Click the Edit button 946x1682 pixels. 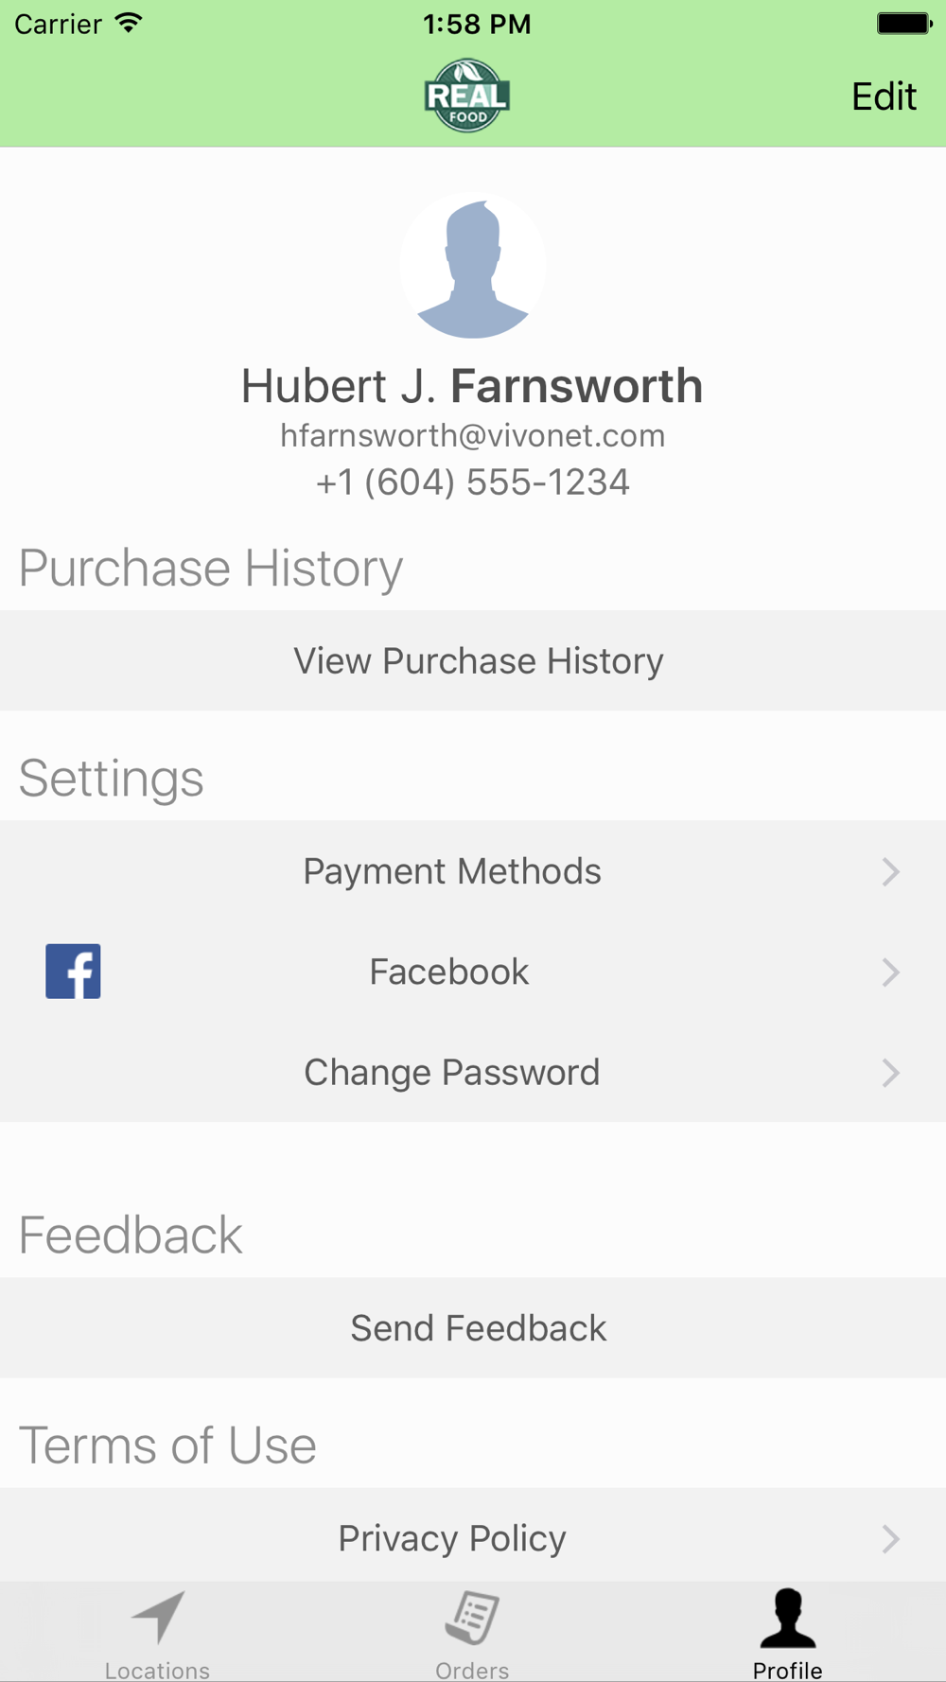[884, 96]
